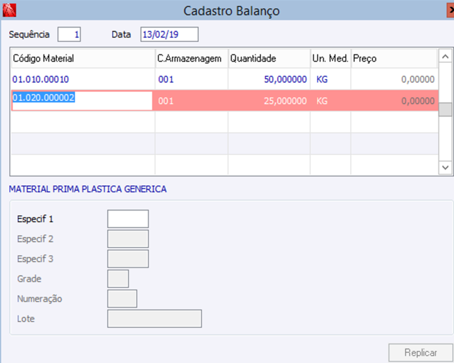Click the Especif 2 input field
Viewport: 454px width, 363px height.
click(x=128, y=239)
